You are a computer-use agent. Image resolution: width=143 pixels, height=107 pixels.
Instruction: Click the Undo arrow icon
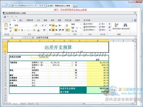point(8,17)
